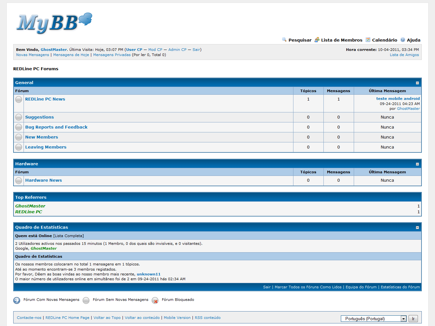Open the Mod CP link
The width and height of the screenshot is (435, 326).
tap(155, 50)
